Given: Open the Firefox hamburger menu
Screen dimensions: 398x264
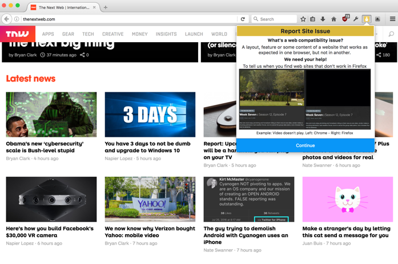Looking at the screenshot, I should pyautogui.click(x=392, y=19).
